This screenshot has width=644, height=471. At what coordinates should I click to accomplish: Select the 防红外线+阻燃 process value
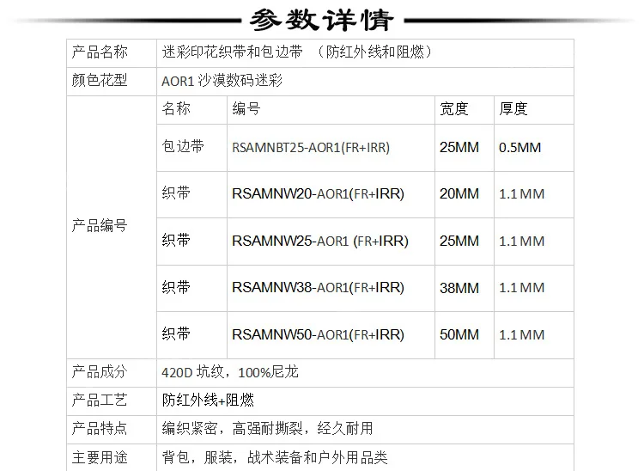click(x=208, y=401)
